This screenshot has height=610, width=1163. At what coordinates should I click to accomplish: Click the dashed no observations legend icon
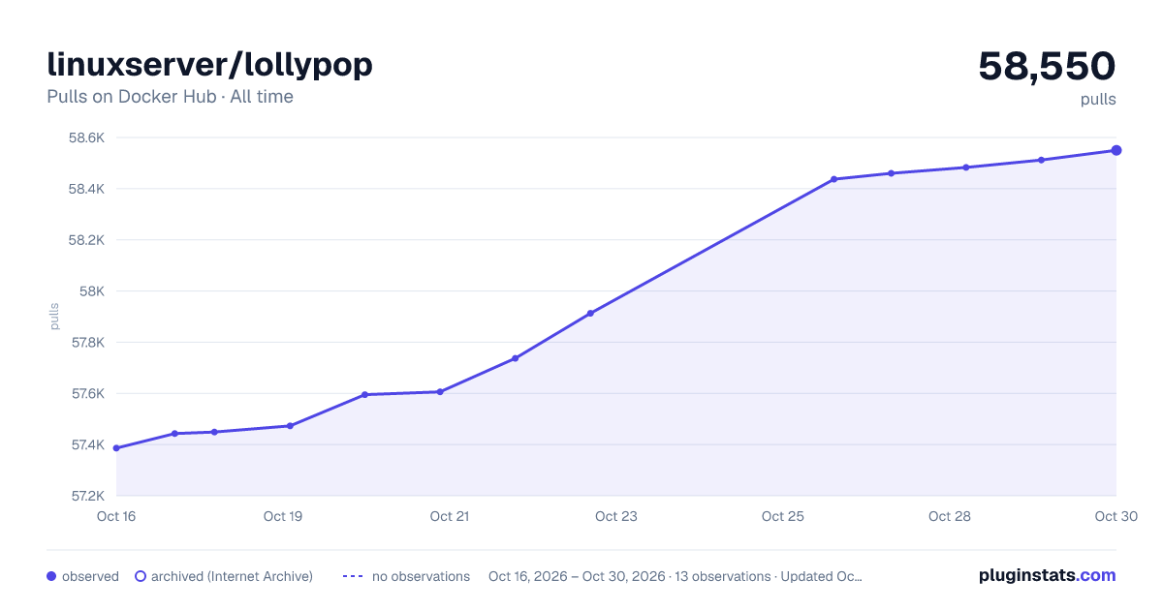353,576
